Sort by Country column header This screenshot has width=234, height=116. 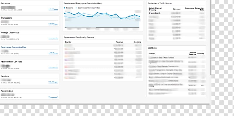pos(68,42)
